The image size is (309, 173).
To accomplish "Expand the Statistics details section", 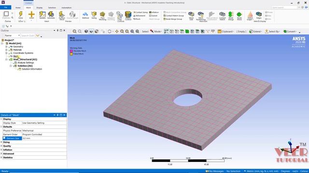I will click(1, 158).
